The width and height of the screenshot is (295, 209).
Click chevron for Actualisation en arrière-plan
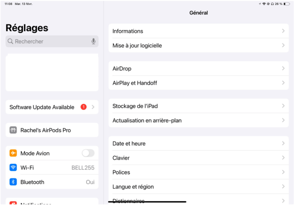coord(283,120)
